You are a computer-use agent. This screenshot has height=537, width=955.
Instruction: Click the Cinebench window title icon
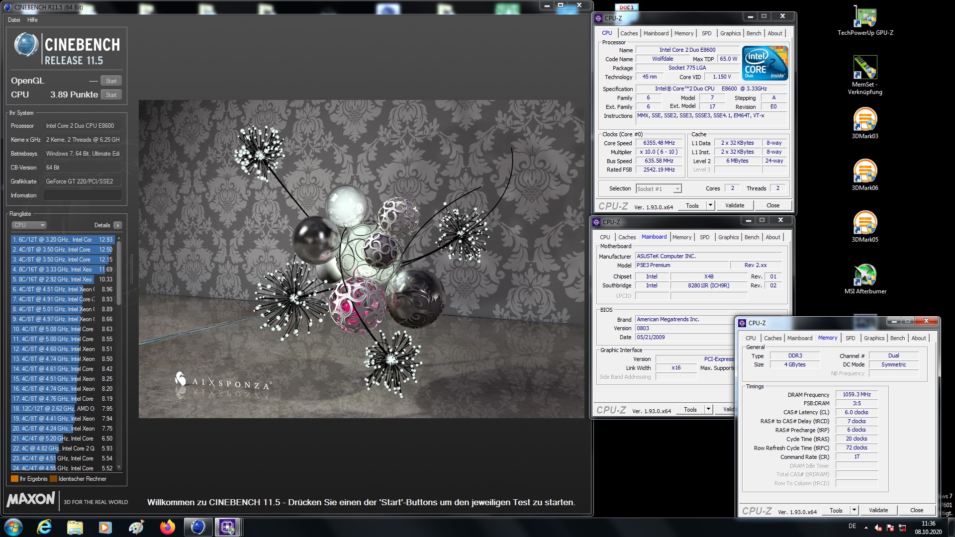[7, 7]
